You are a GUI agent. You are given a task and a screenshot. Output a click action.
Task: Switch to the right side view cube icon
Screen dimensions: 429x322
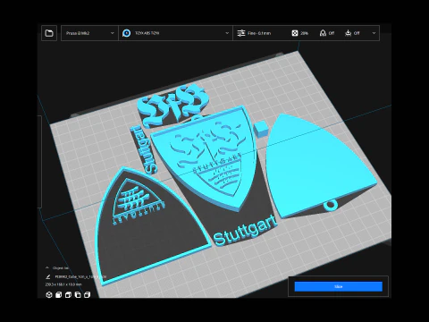[88, 295]
